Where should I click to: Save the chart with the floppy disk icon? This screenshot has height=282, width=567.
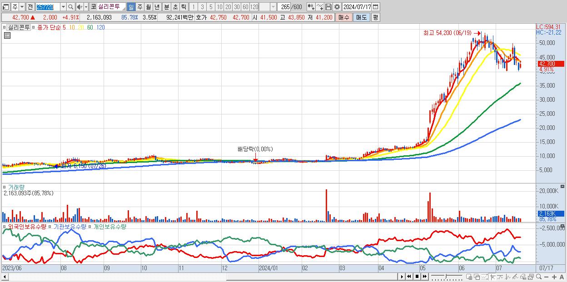(328, 7)
